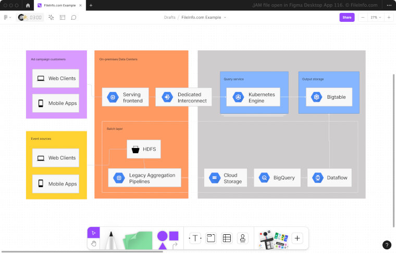Open the Stamp tool
The height and width of the screenshot is (254, 396).
[x=242, y=238]
